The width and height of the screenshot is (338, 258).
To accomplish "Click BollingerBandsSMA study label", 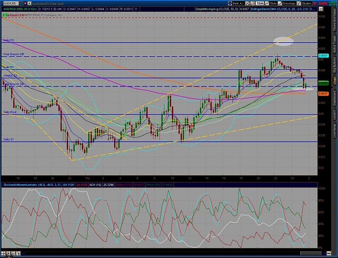I will [x=280, y=9].
